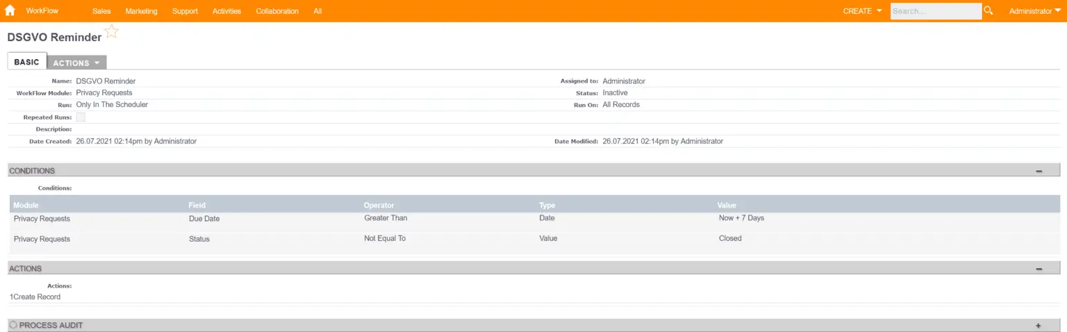Select the Not Equal To operator cell

[x=385, y=238]
